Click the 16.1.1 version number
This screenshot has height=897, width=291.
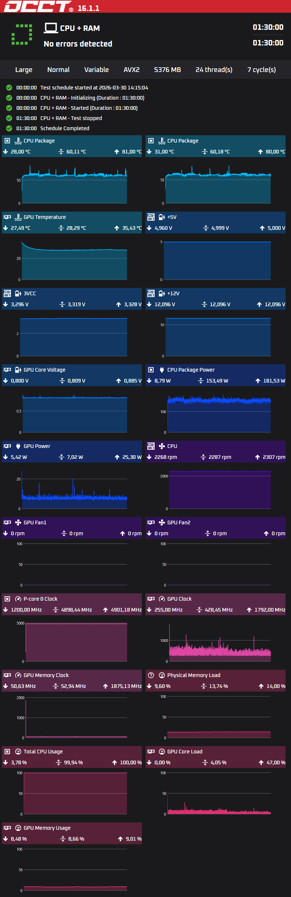88,8
